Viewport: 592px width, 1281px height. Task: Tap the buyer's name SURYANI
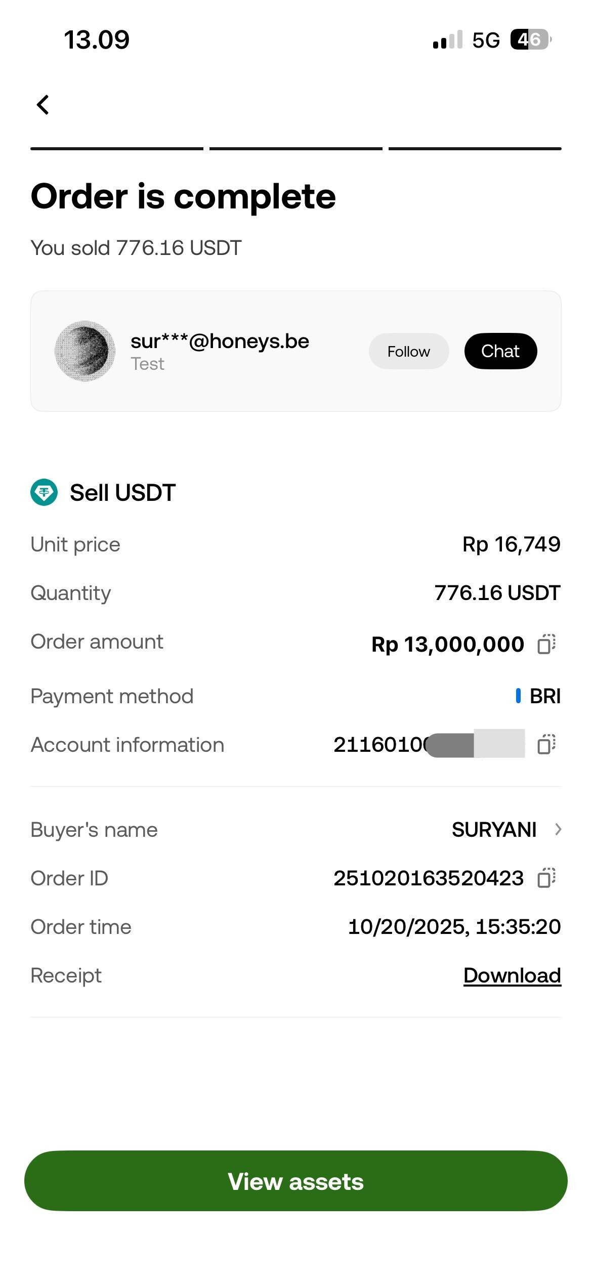point(494,829)
